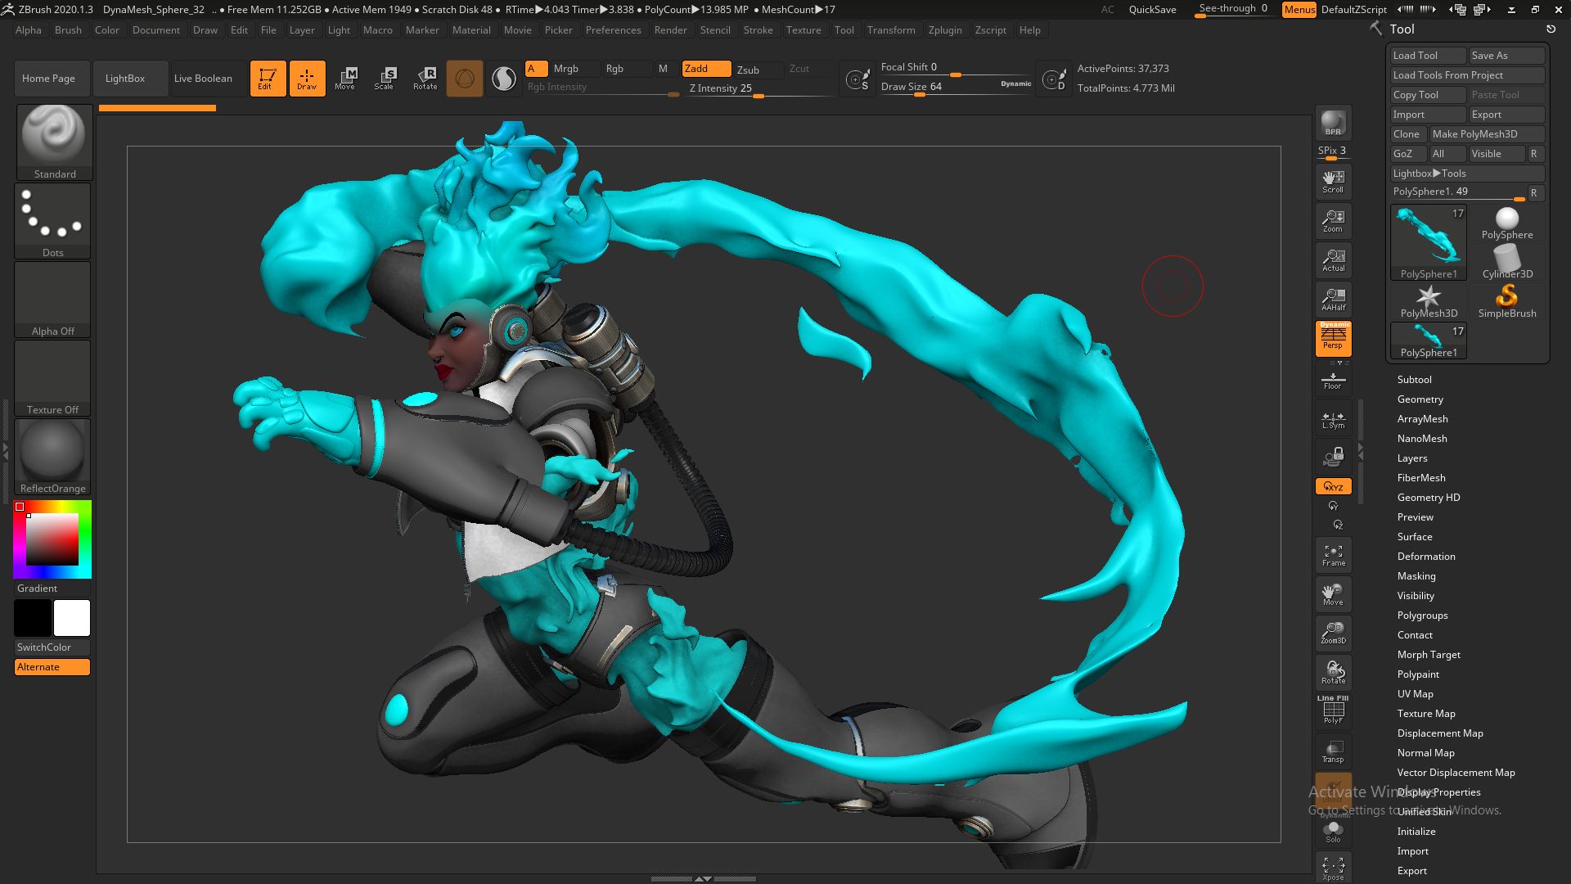Select the Rotate tool in top shelf
The width and height of the screenshot is (1571, 884).
(425, 79)
